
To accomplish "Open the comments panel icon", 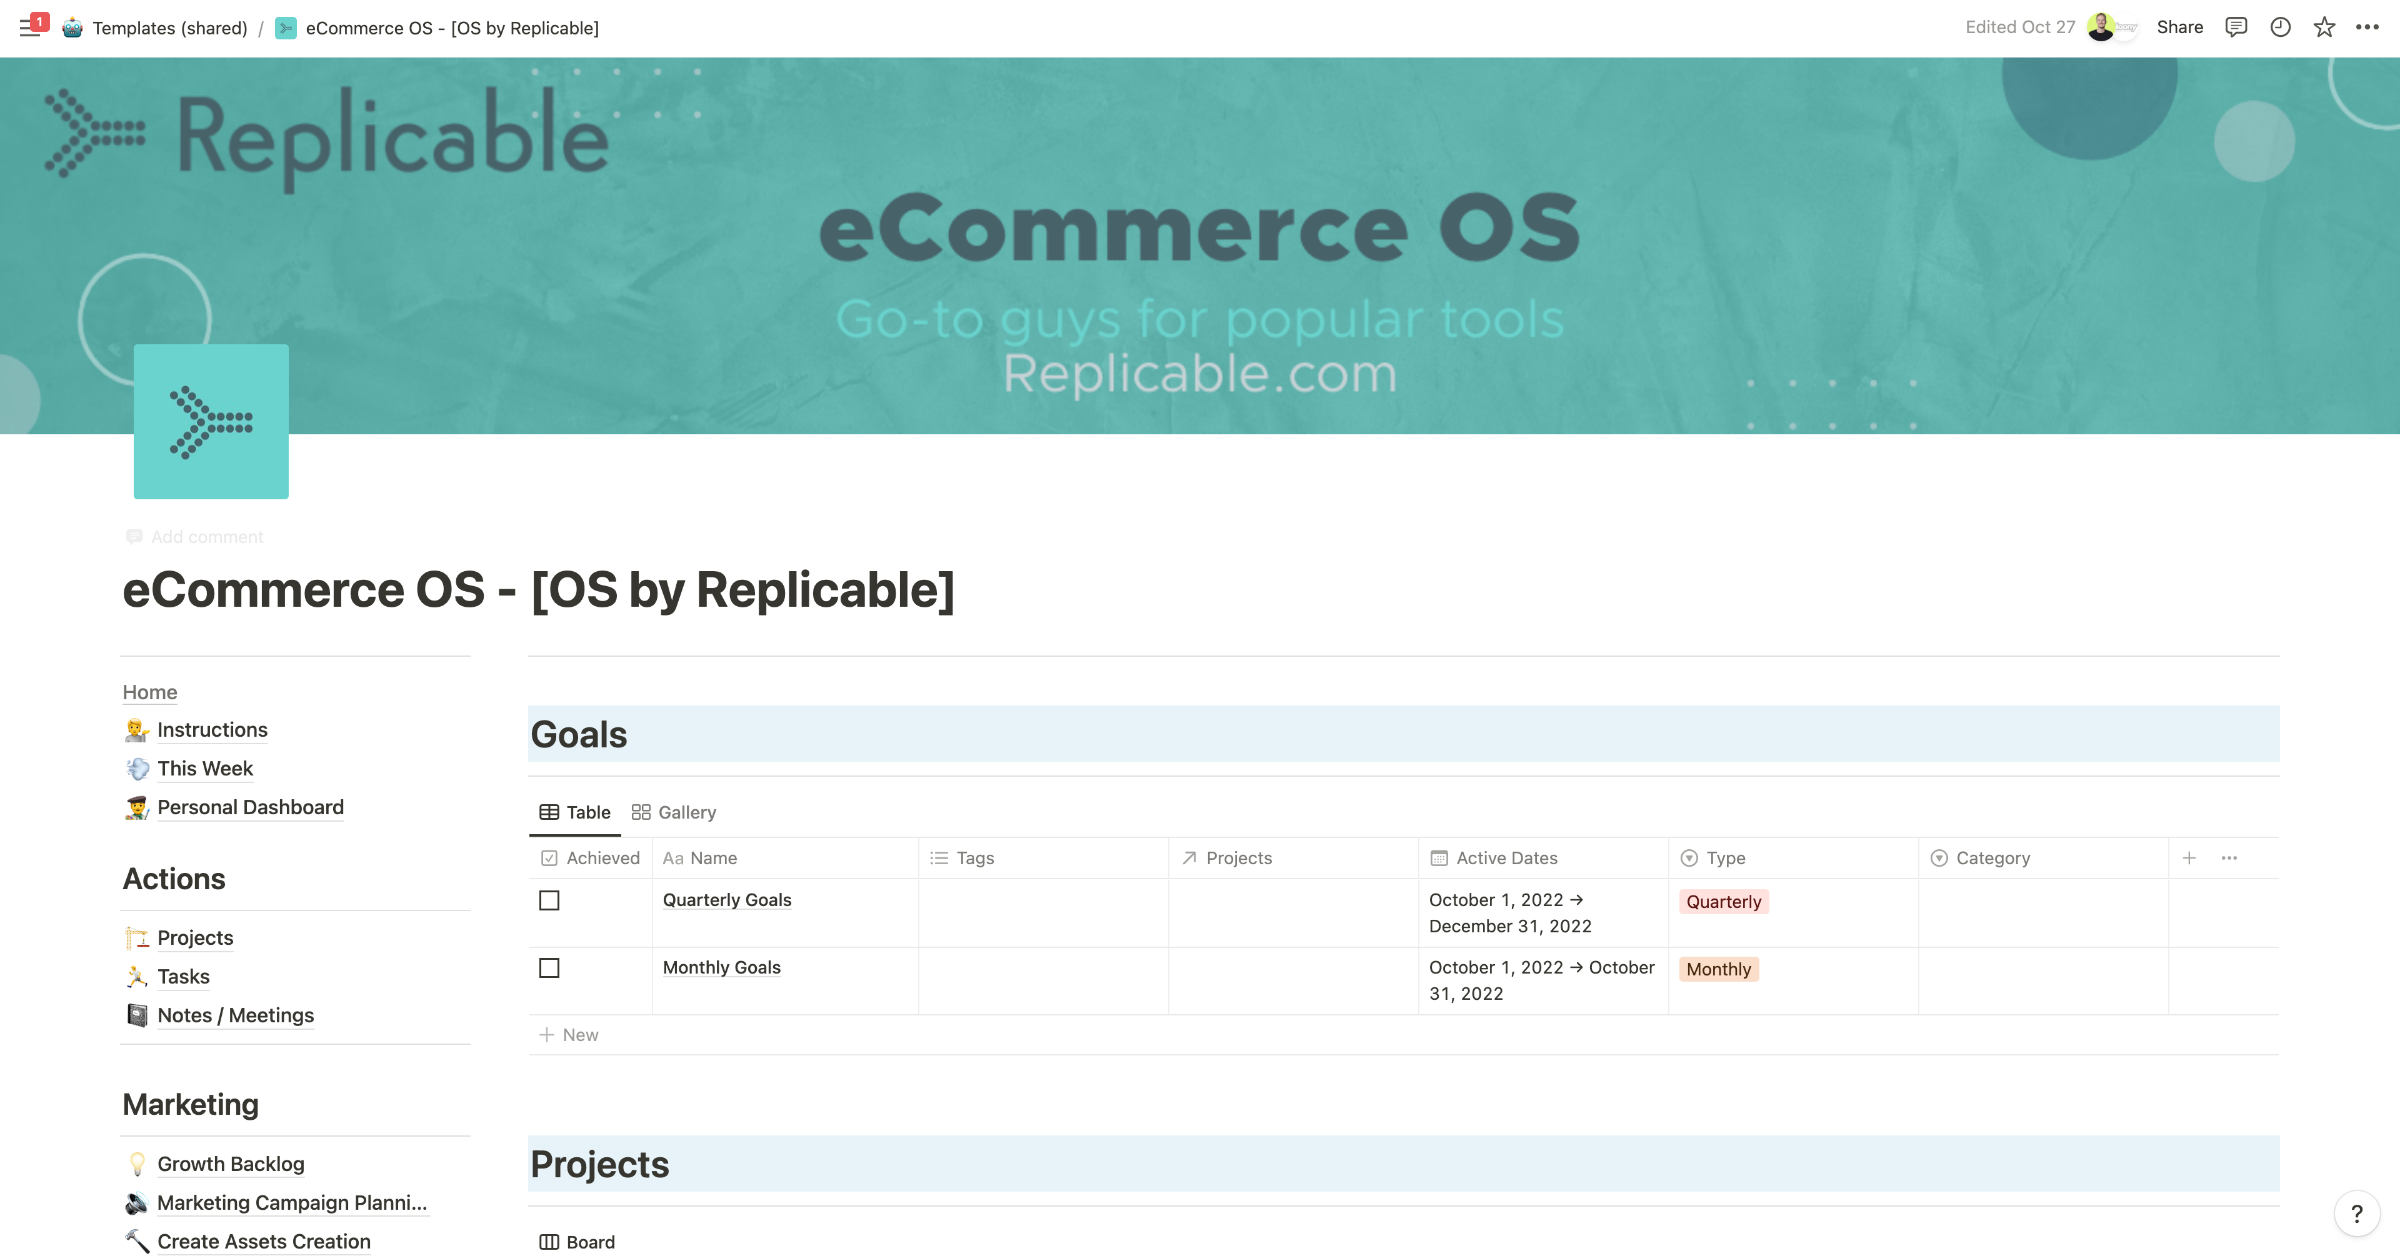I will (x=2236, y=27).
